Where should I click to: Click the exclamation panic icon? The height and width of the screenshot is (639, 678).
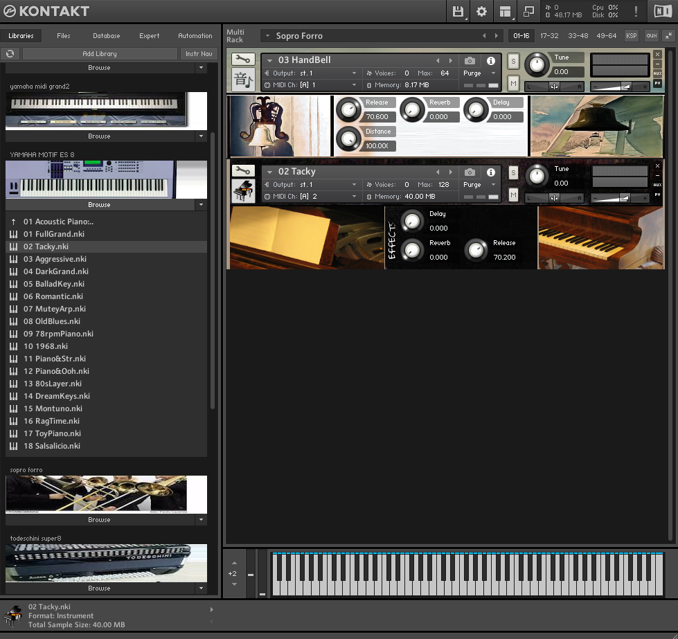(x=636, y=11)
